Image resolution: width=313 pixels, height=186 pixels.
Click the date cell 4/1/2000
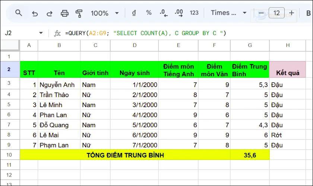[x=135, y=115]
